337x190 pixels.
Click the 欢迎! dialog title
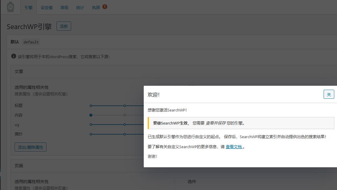coord(153,95)
